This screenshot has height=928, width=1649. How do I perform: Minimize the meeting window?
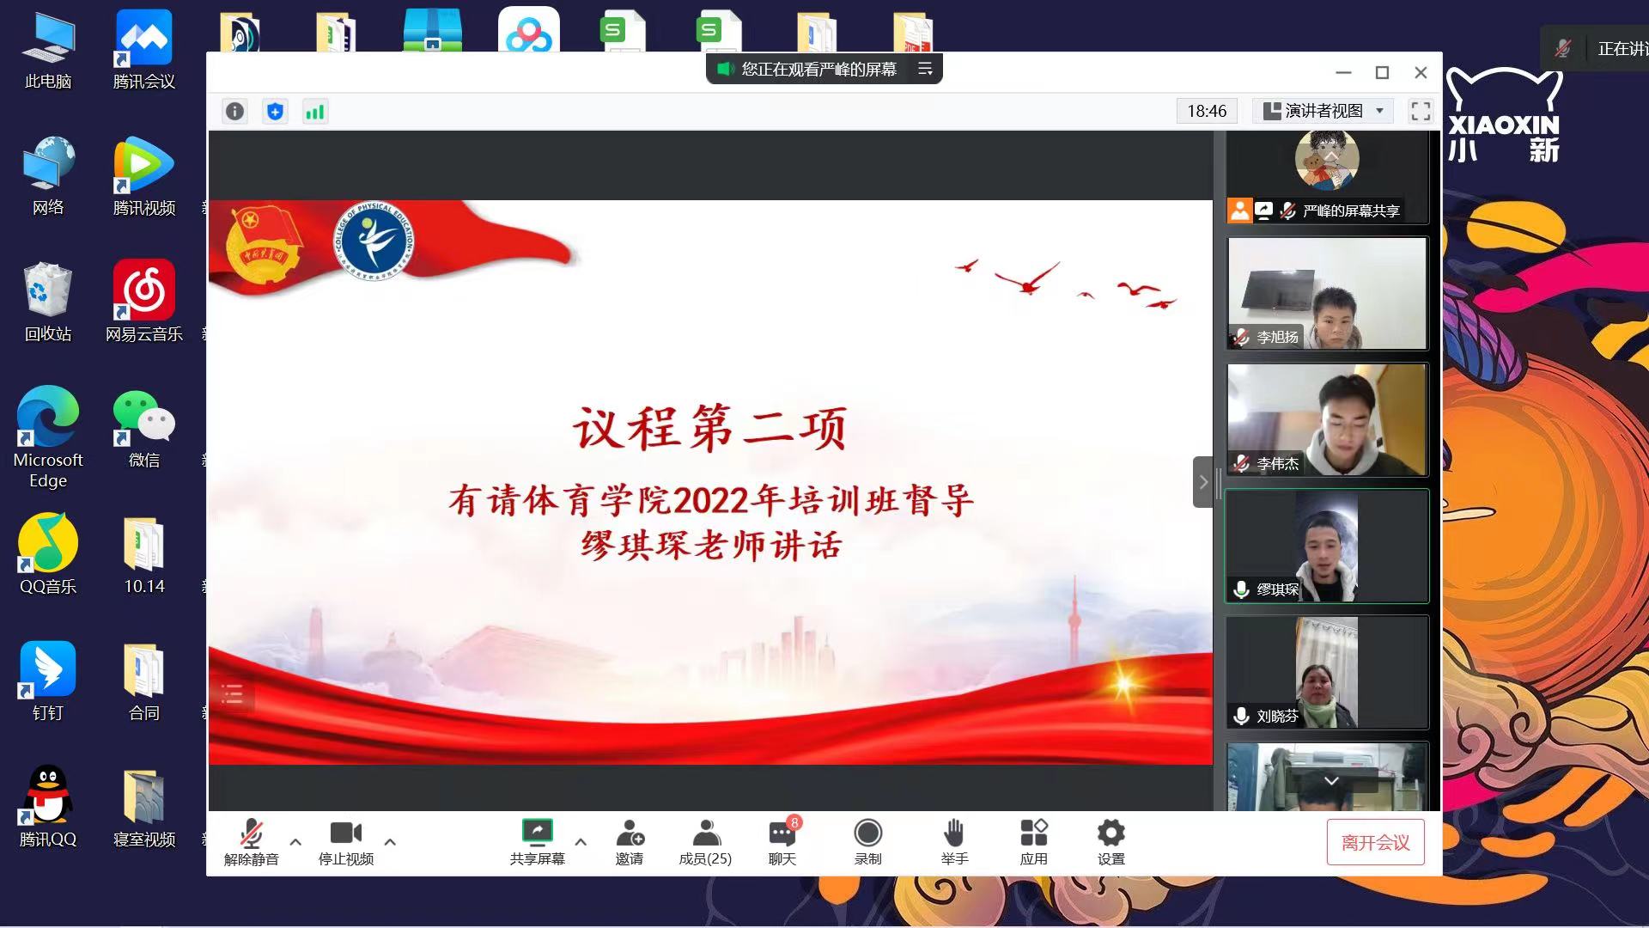(x=1343, y=73)
